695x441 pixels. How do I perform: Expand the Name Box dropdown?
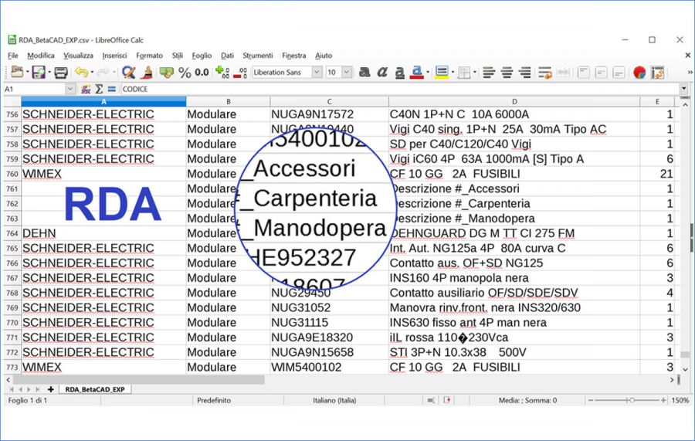click(x=70, y=89)
